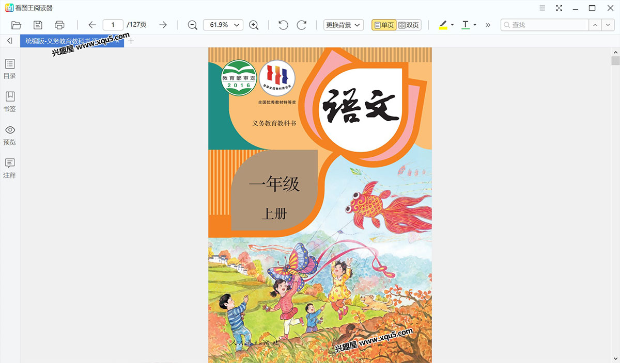Click the textbook cover page image
The image size is (620, 363).
click(320, 205)
